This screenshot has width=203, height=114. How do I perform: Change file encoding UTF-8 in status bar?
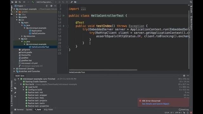179,113
